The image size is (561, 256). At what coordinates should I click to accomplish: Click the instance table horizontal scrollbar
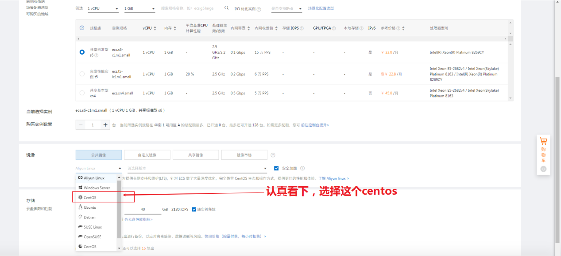(x=292, y=39)
